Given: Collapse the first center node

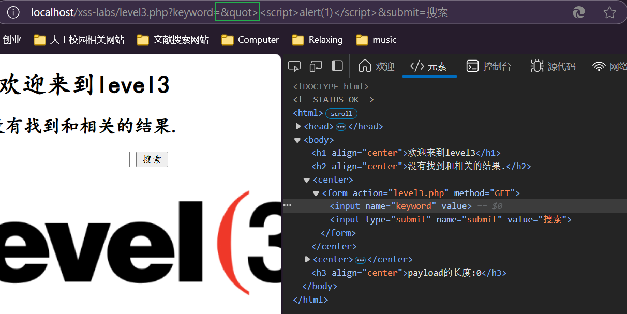Looking at the screenshot, I should (x=307, y=180).
